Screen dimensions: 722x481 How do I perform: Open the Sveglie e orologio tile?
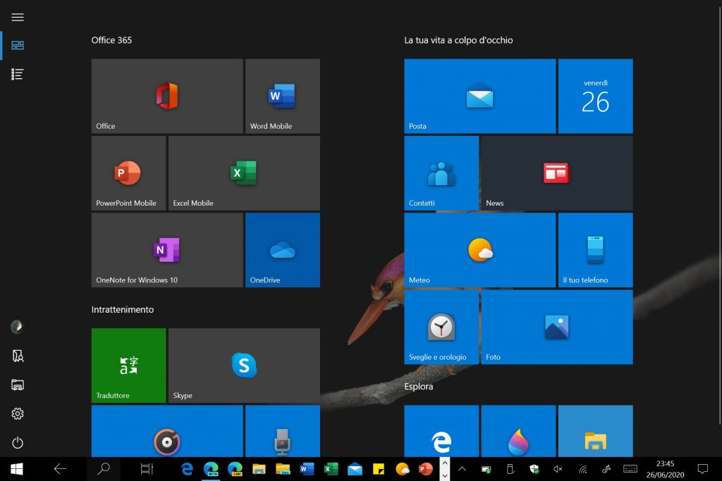coord(441,327)
